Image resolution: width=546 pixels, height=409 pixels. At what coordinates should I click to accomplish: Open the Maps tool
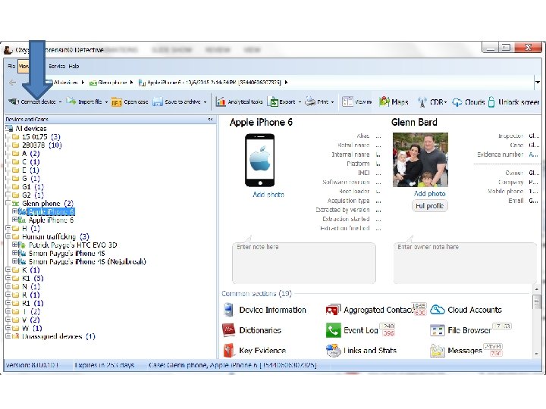pyautogui.click(x=394, y=101)
